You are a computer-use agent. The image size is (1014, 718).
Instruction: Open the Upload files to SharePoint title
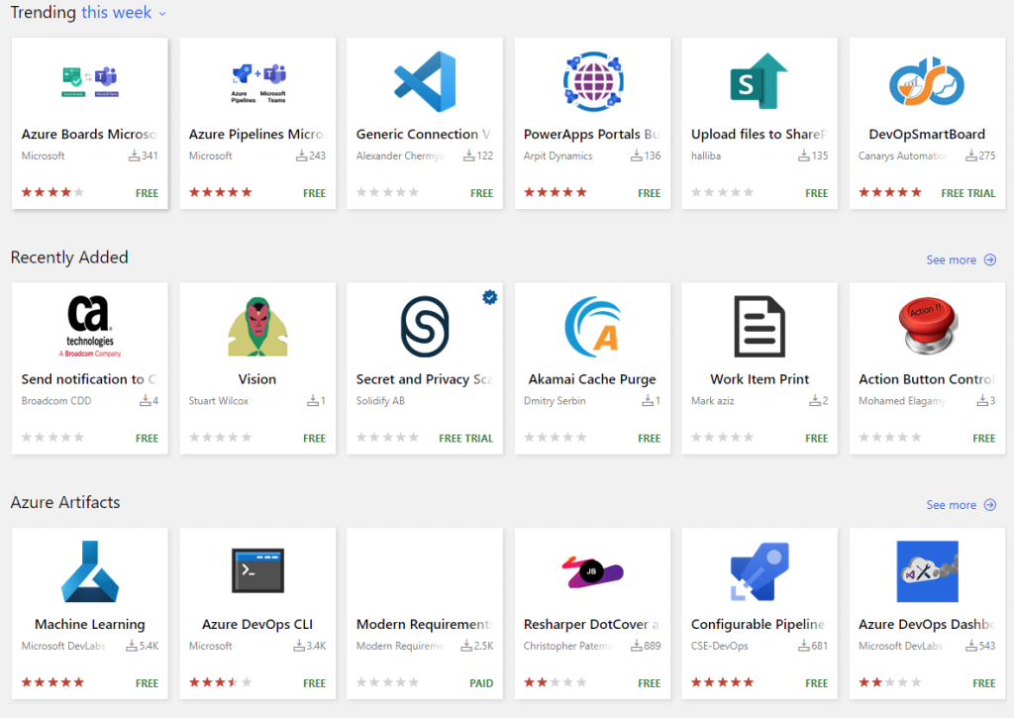point(760,135)
